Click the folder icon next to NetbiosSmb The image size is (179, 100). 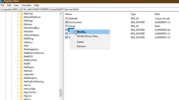tap(21, 60)
